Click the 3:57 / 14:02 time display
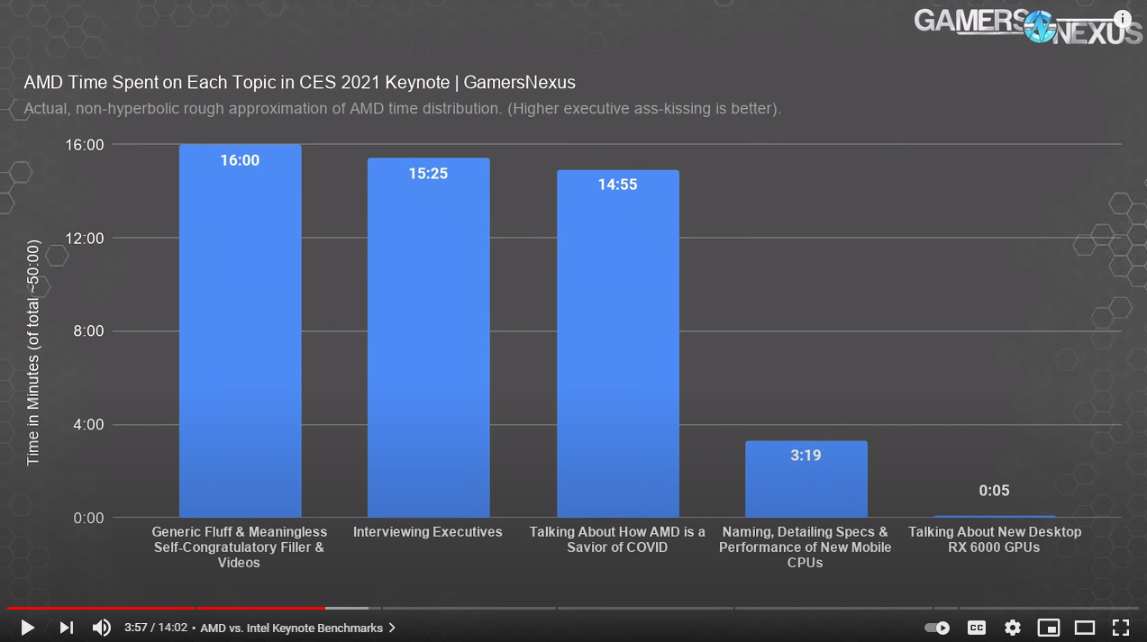Image resolution: width=1147 pixels, height=642 pixels. point(156,628)
